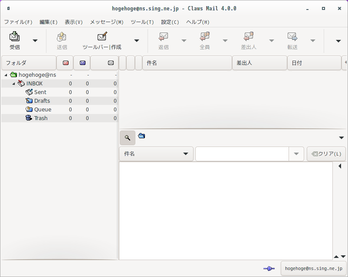Click the Reply (返信) icon
348x277 pixels.
(163, 36)
